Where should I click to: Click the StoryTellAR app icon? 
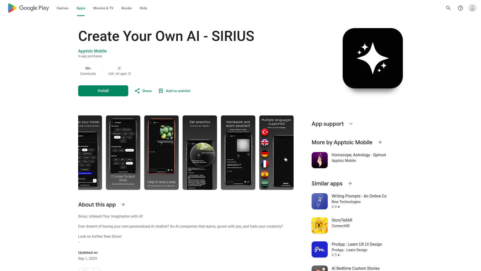(x=319, y=225)
